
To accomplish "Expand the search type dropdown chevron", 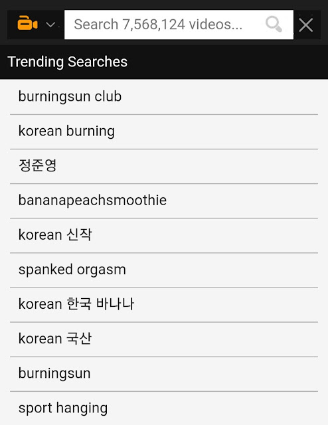I will (50, 25).
